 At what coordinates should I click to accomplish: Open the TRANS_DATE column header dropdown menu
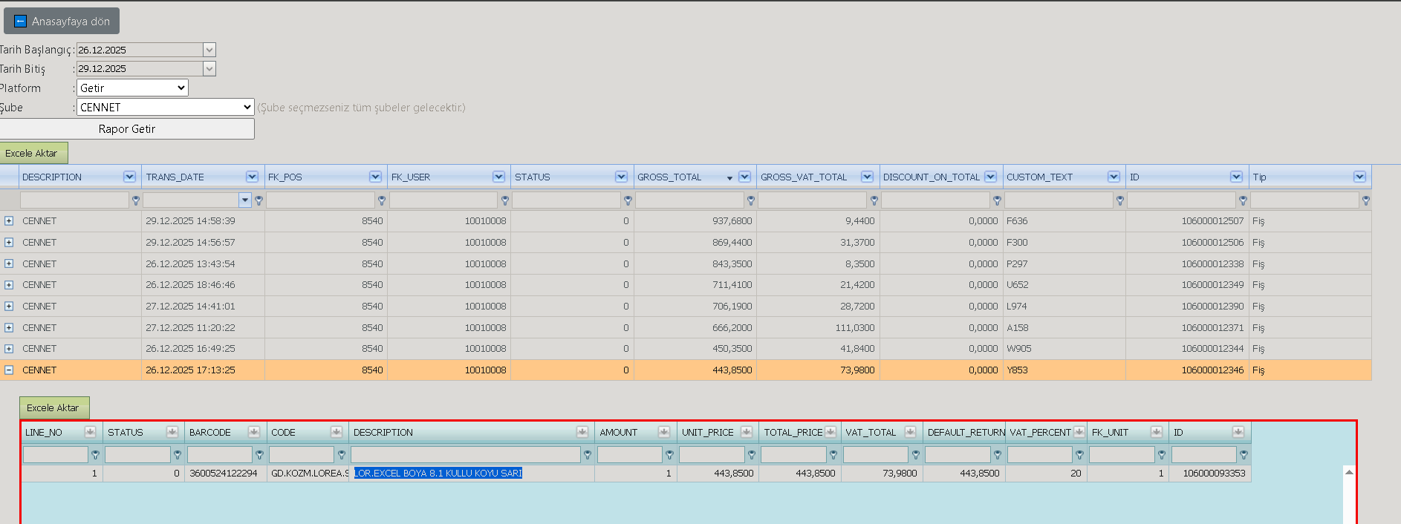[x=253, y=177]
